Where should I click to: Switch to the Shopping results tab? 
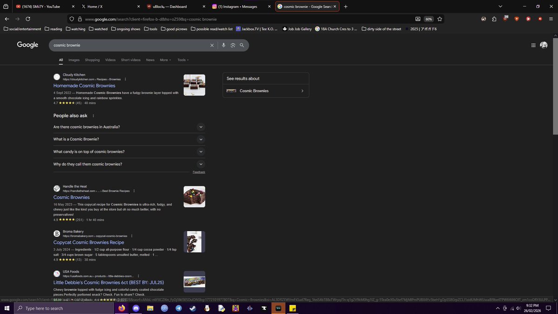tap(92, 60)
